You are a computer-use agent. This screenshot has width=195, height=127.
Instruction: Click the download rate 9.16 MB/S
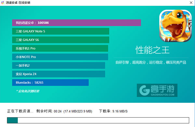coord(120,111)
